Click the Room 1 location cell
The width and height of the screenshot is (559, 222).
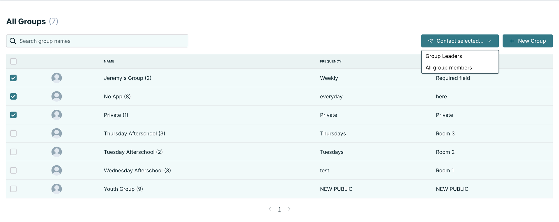[x=445, y=171]
